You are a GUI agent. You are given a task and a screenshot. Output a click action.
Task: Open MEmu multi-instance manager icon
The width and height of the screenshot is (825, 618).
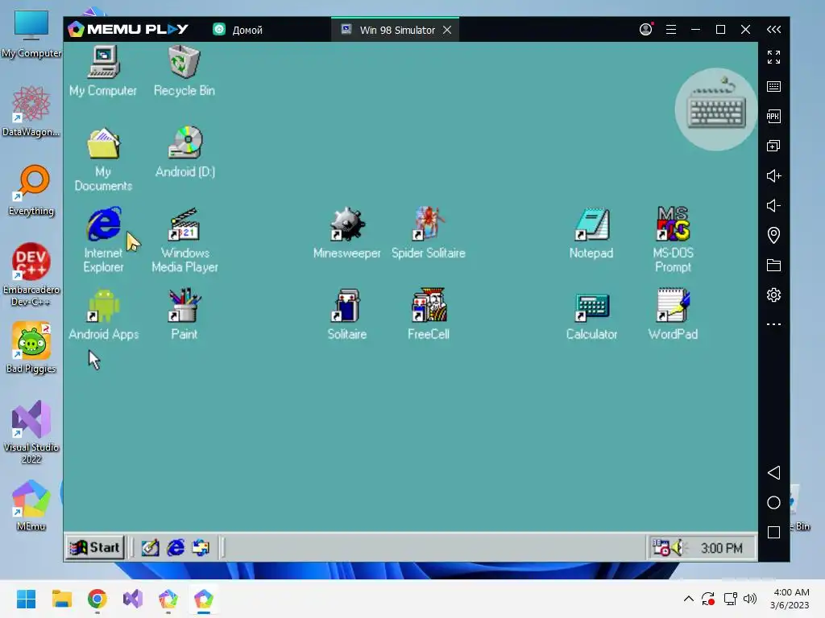(x=773, y=146)
